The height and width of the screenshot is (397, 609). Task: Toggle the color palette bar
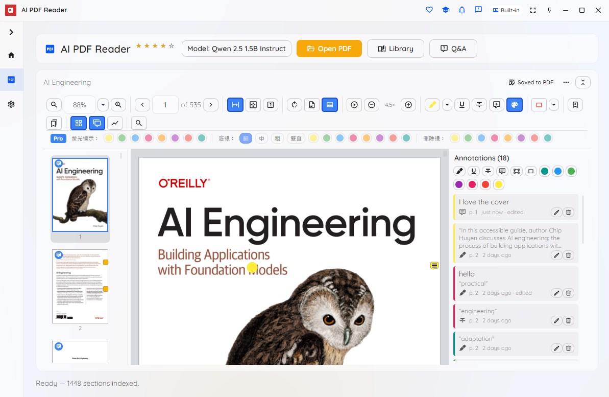515,105
